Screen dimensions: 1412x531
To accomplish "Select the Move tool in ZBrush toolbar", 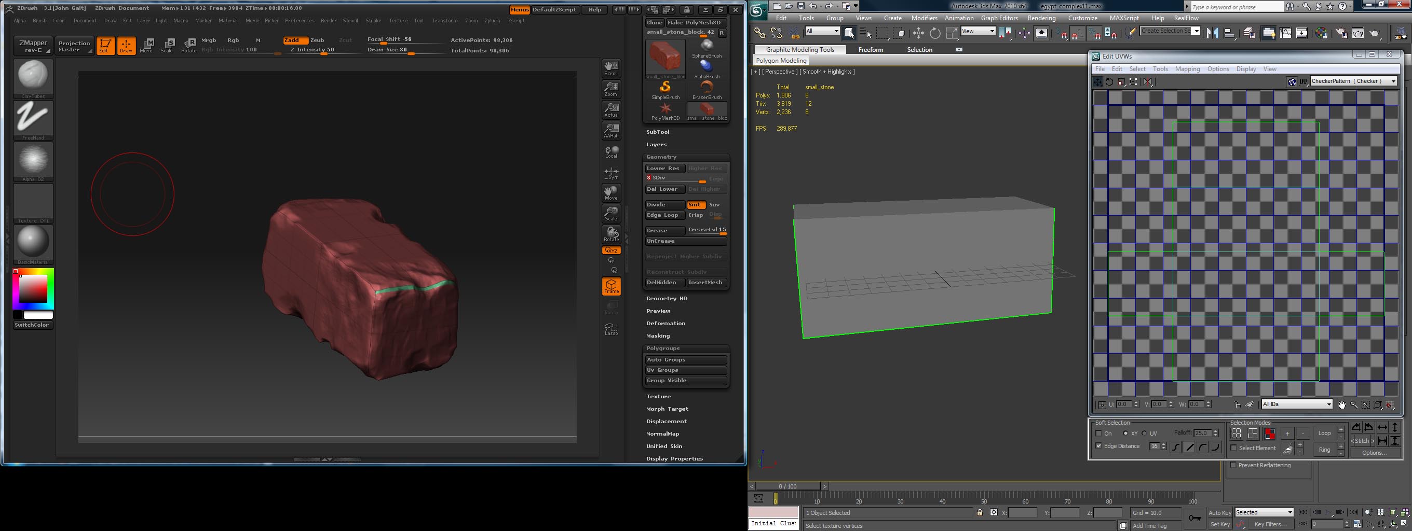I will pos(146,46).
